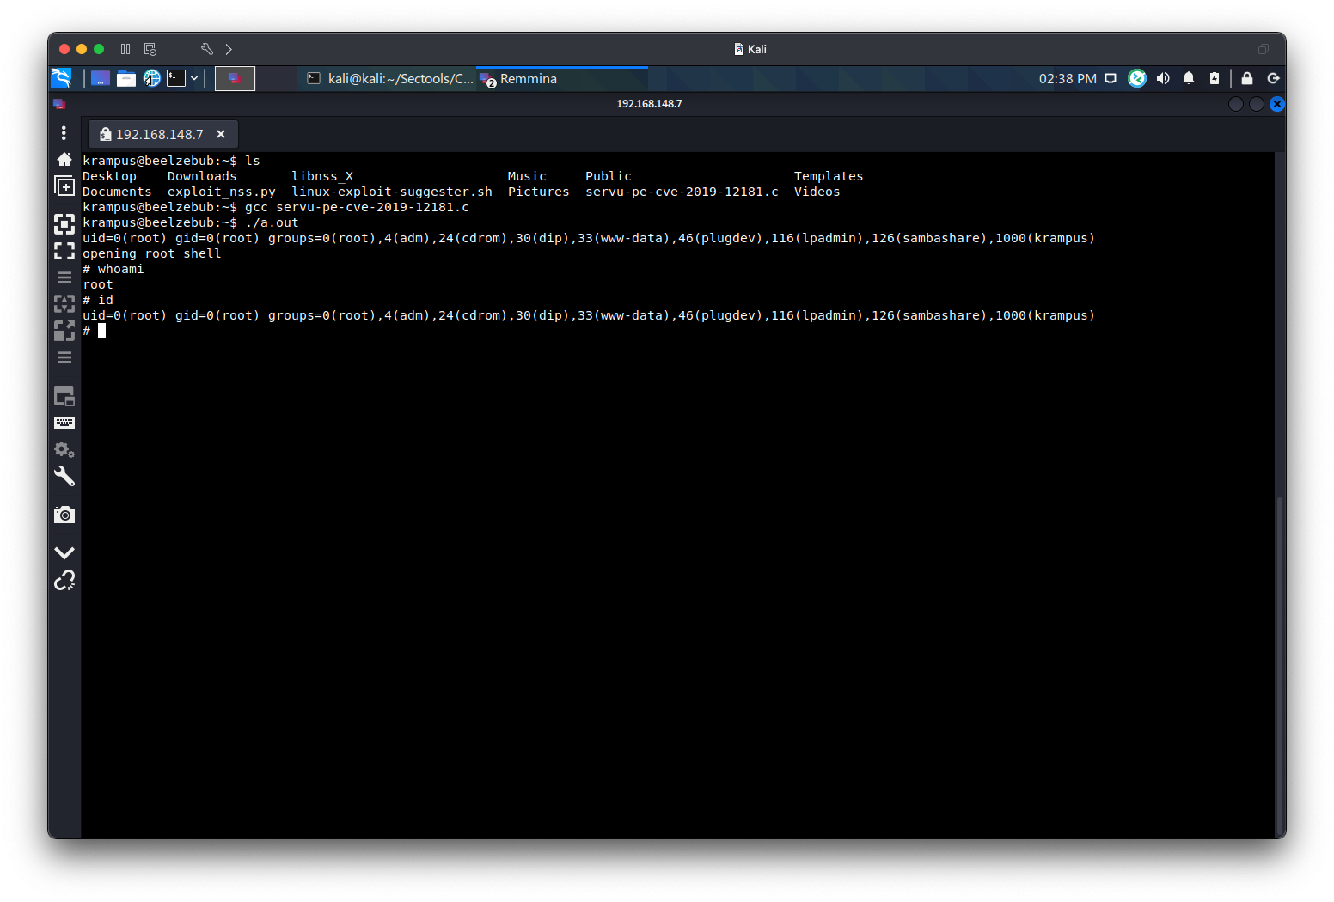Image resolution: width=1334 pixels, height=902 pixels.
Task: Click the 'opening root shell' line
Action: (x=152, y=253)
